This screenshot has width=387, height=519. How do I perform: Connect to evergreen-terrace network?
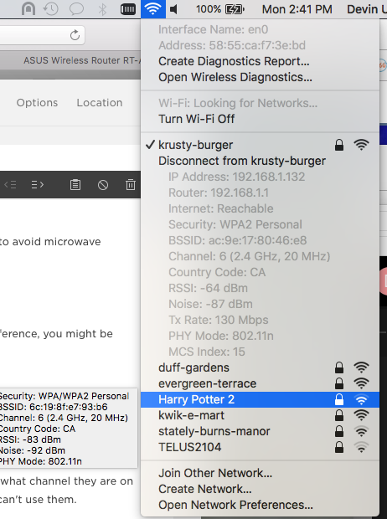[x=261, y=383]
